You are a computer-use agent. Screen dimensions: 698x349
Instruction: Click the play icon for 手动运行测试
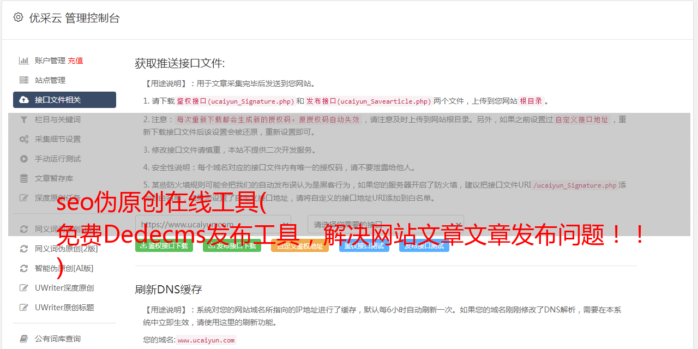point(24,159)
